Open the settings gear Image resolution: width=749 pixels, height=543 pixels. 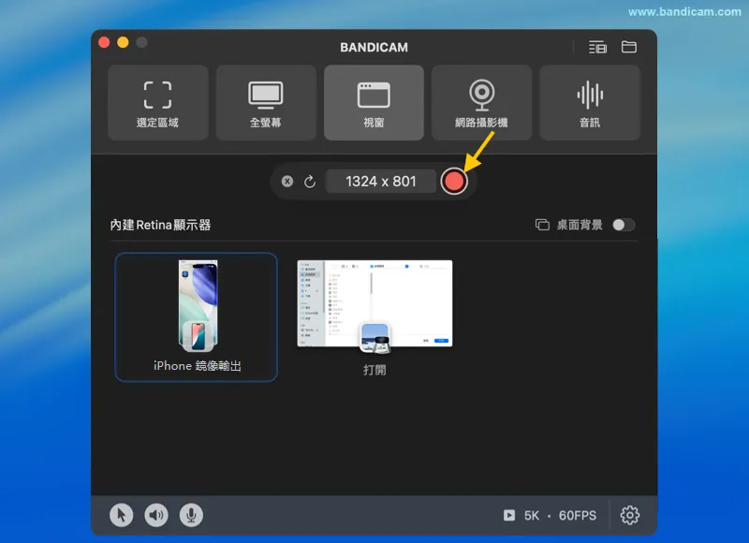click(x=629, y=515)
